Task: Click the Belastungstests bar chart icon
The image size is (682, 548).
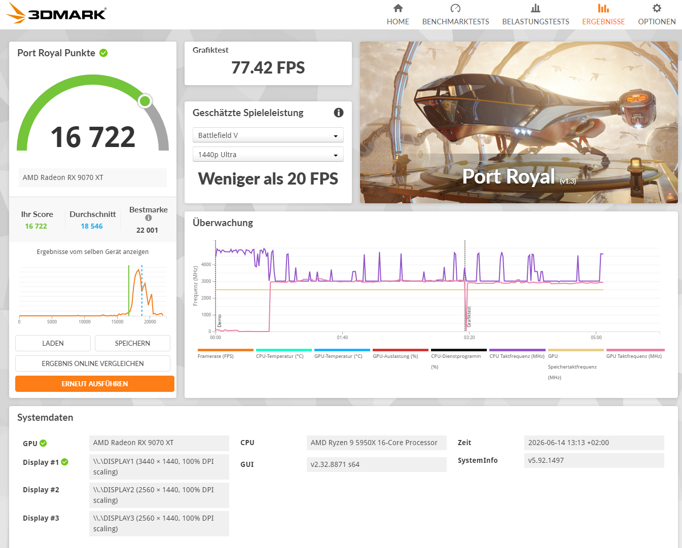Action: click(535, 8)
